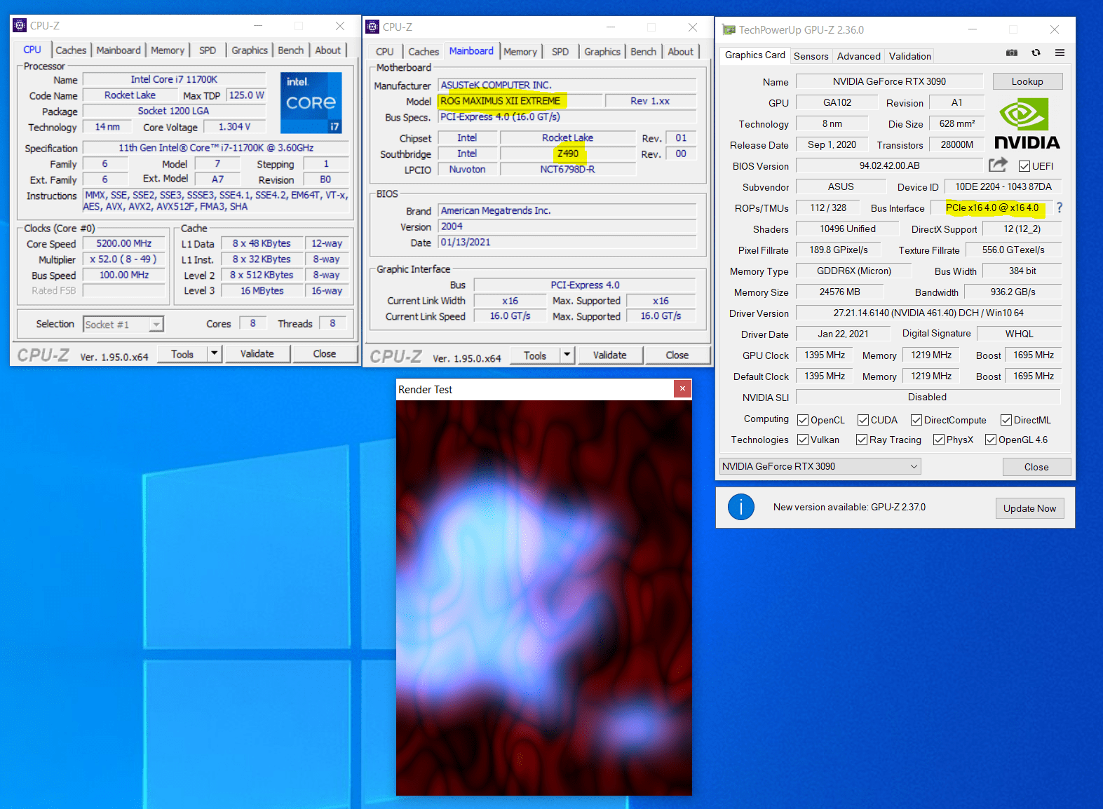
Task: Click the BIOS date 01/13/2021 field
Action: click(x=567, y=242)
